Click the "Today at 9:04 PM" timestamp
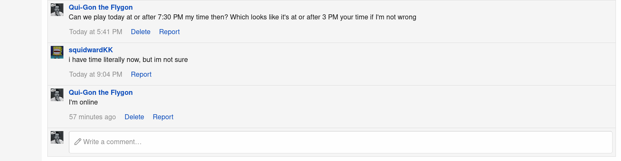Image resolution: width=621 pixels, height=161 pixels. coord(96,74)
